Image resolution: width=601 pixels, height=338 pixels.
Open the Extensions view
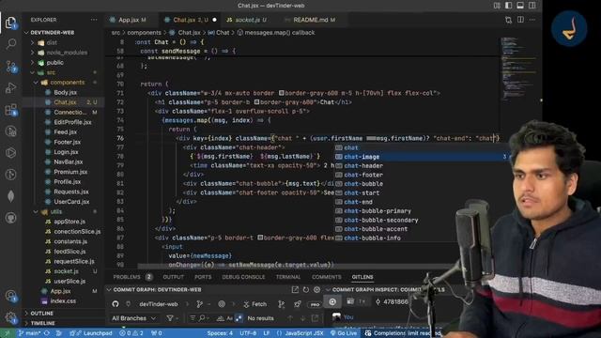point(10,110)
